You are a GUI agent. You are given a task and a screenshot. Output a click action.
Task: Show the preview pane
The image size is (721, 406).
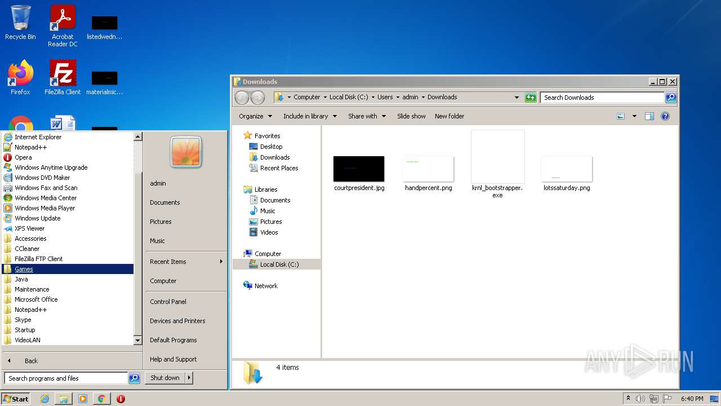(x=649, y=116)
